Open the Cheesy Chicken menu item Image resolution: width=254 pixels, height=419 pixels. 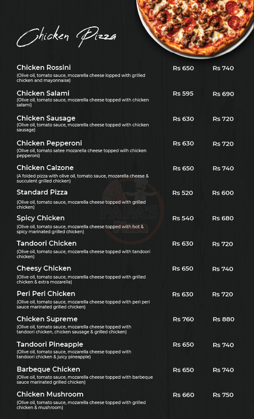[44, 269]
